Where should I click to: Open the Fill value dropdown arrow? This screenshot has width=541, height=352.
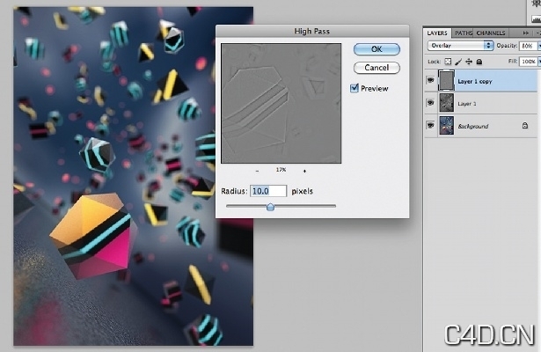(537, 62)
